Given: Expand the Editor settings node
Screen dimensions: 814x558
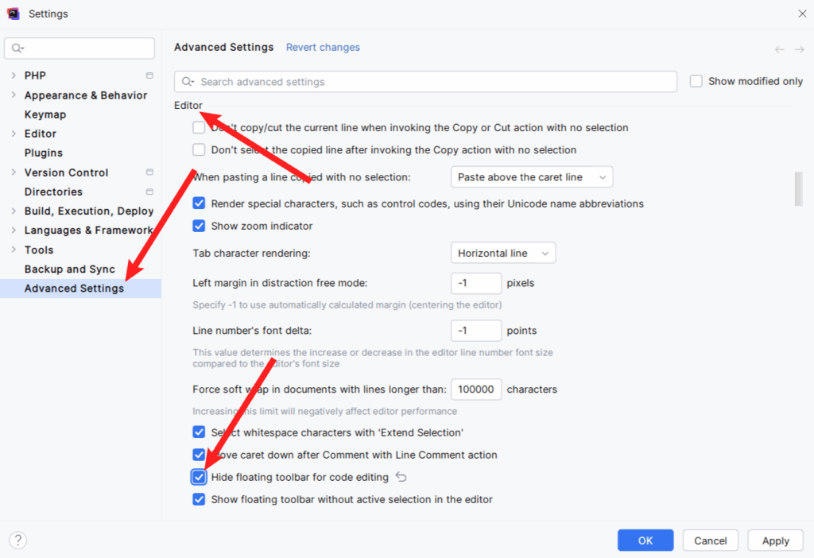Looking at the screenshot, I should pos(14,134).
